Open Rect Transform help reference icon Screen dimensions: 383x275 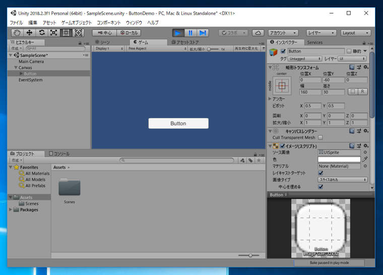click(x=351, y=67)
